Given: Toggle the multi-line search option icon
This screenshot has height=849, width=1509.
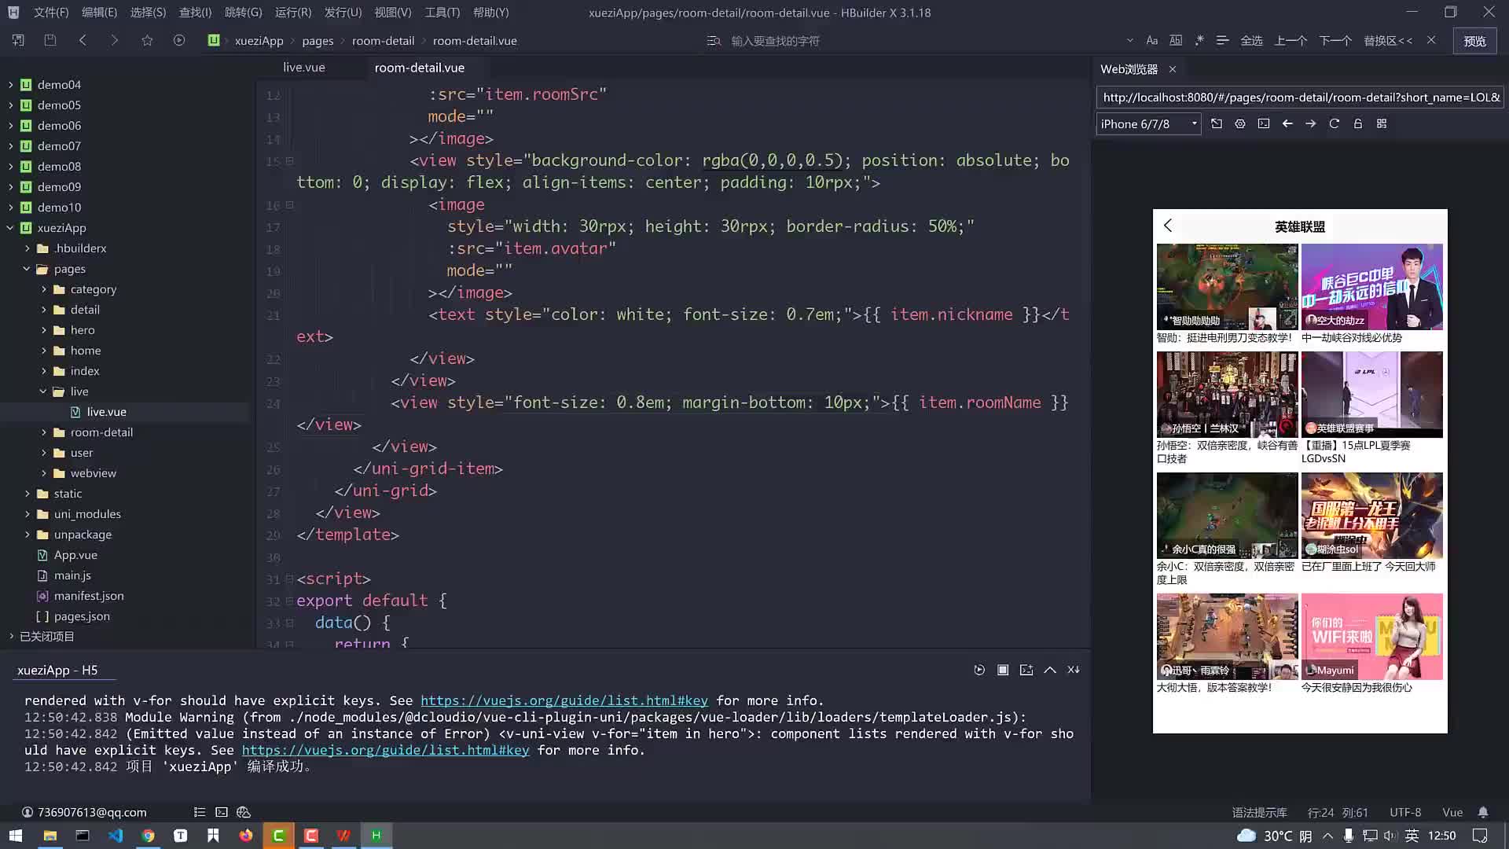Looking at the screenshot, I should [1222, 40].
